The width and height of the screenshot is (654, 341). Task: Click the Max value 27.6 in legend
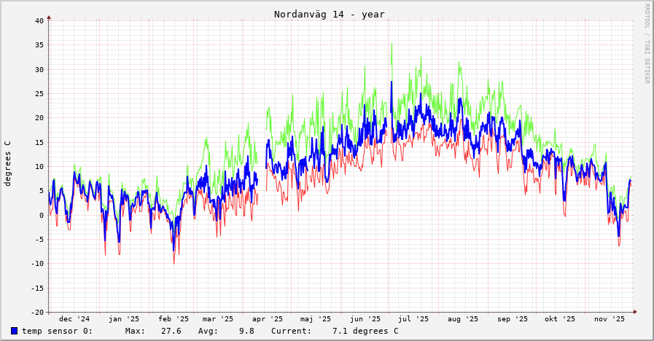(x=171, y=331)
